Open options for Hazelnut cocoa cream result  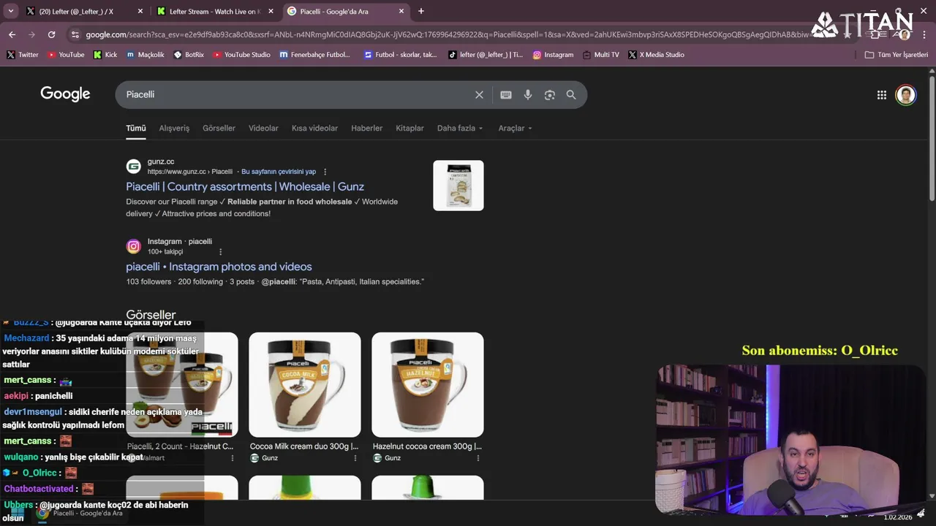[x=478, y=458]
